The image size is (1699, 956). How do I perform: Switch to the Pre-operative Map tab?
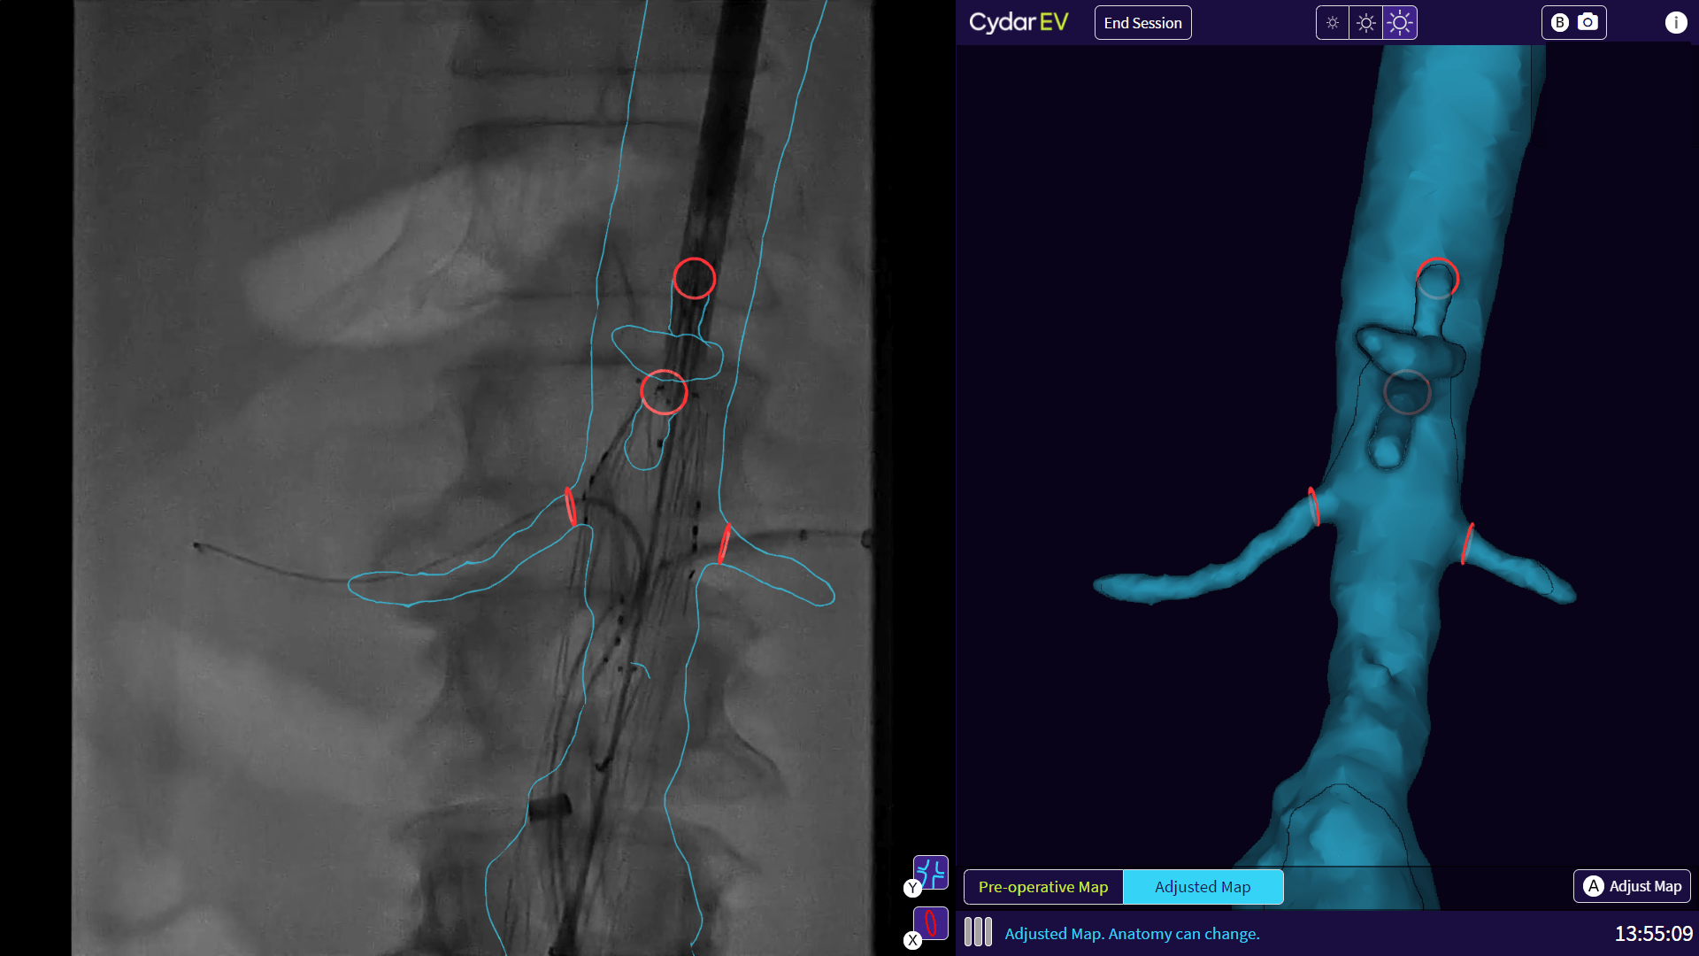click(1043, 886)
